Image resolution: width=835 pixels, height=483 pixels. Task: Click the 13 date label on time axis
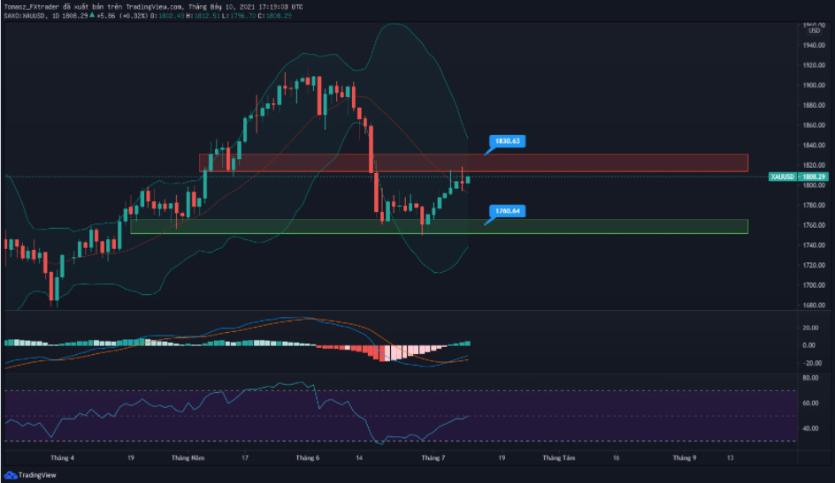point(730,457)
